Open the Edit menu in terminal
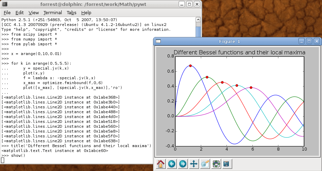The image size is (322, 171). pyautogui.click(x=19, y=12)
